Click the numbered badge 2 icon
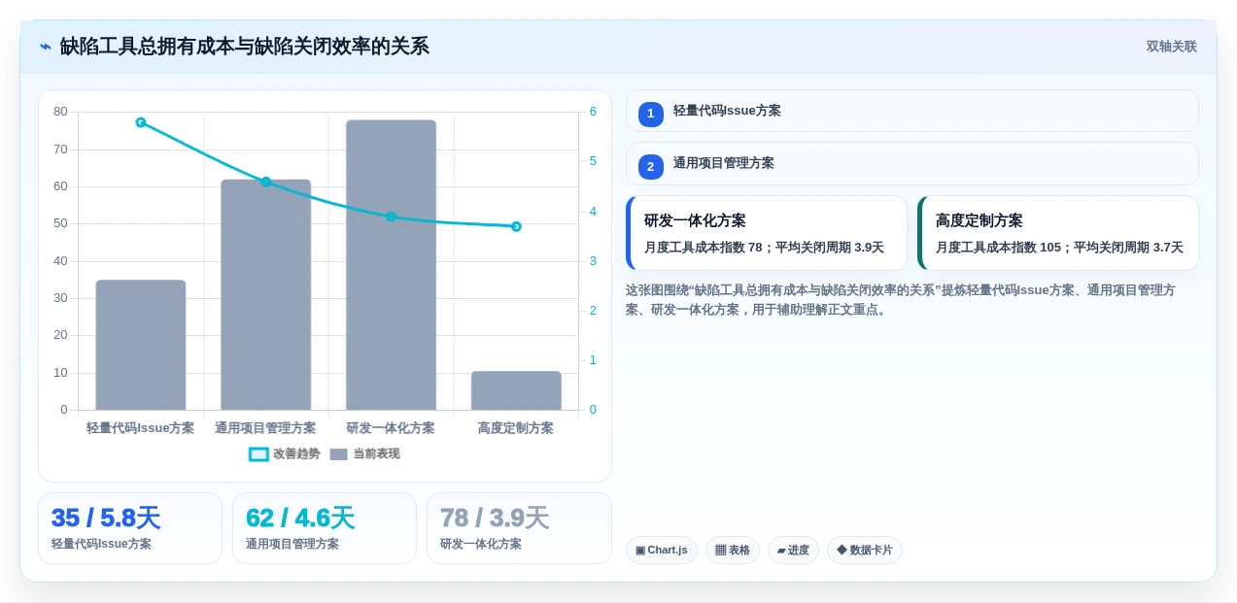 [650, 167]
